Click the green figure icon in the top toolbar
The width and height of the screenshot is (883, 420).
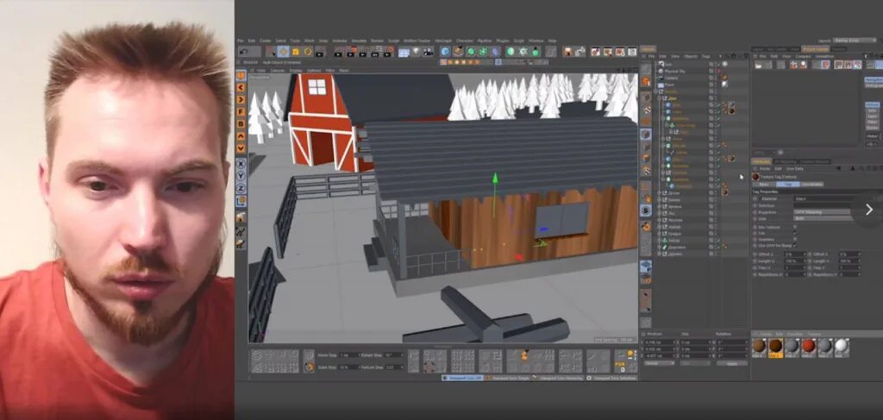coord(535,52)
